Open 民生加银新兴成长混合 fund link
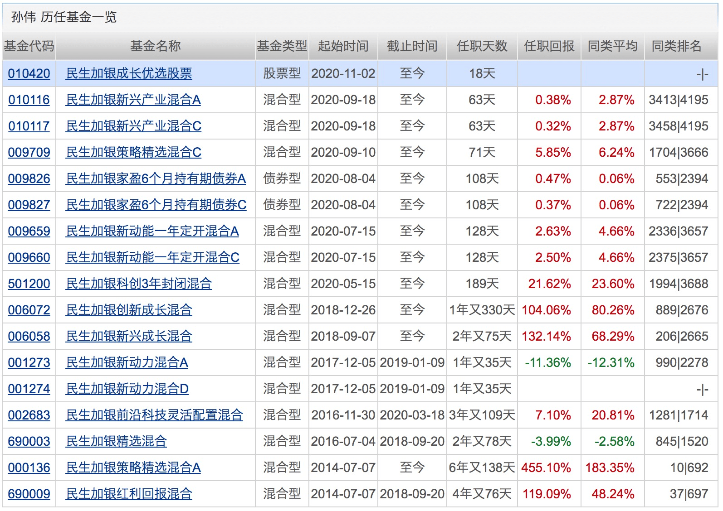The width and height of the screenshot is (723, 511). [129, 336]
